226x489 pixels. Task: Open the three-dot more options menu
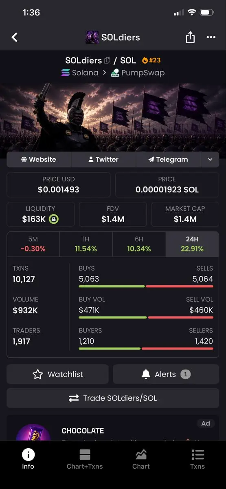click(211, 37)
